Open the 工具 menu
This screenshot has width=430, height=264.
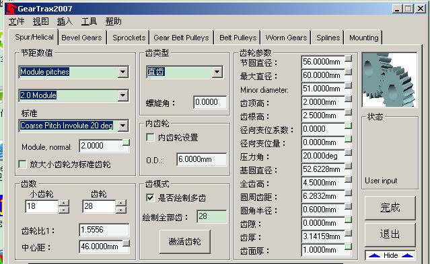click(x=89, y=21)
